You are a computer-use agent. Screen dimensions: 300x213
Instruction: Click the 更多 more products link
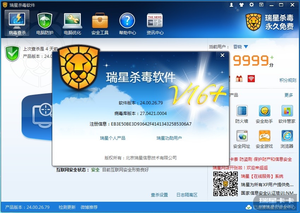(x=289, y=95)
